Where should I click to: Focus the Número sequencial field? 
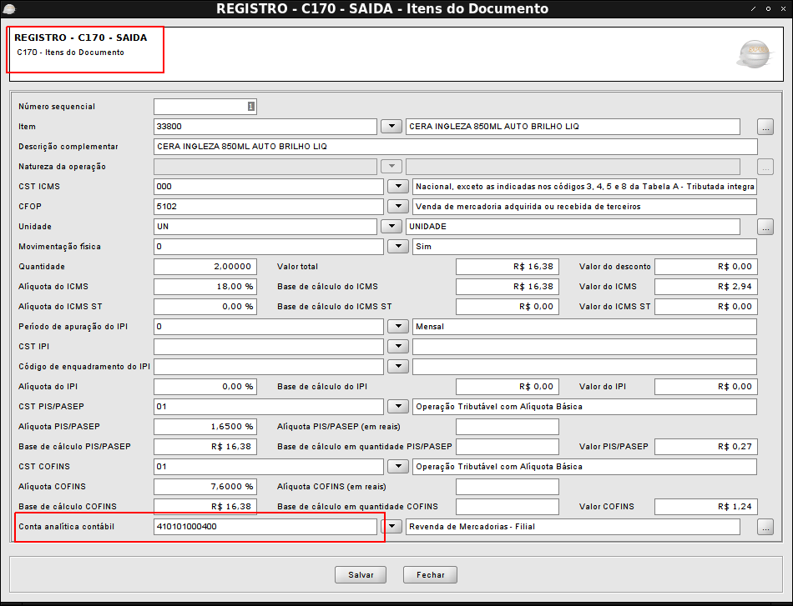pyautogui.click(x=205, y=107)
